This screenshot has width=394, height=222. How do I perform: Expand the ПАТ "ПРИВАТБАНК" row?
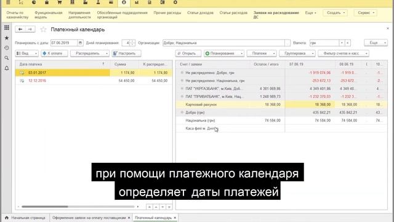click(182, 97)
